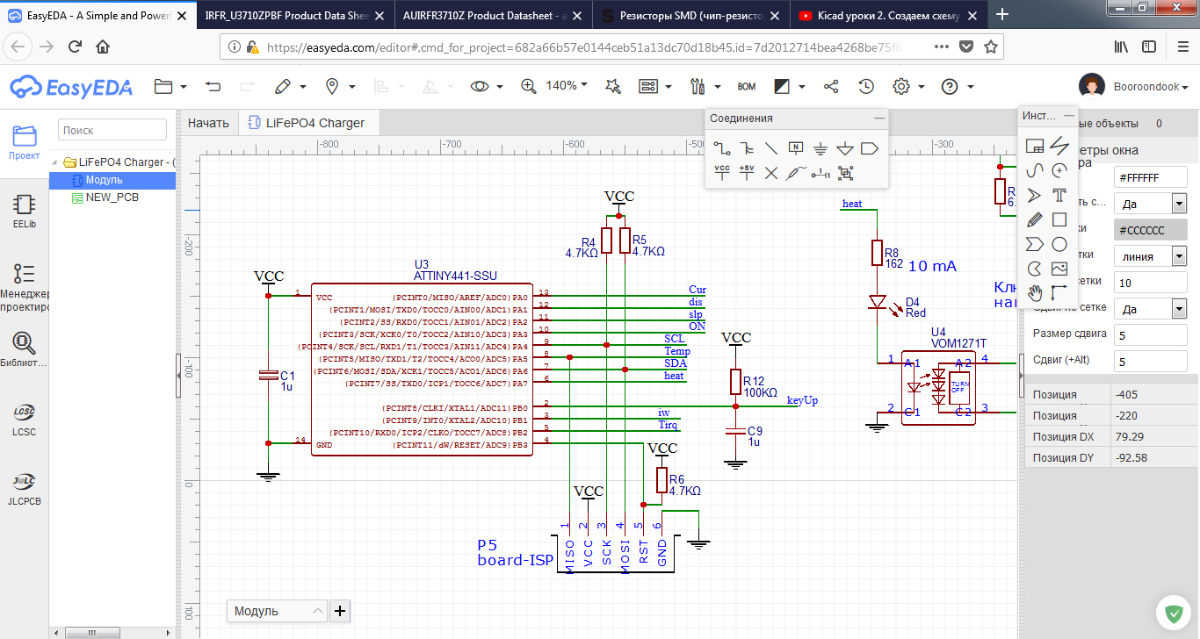Viewport: 1200px width, 639px height.
Task: Select the No Connect flag (X) tool
Action: (771, 173)
